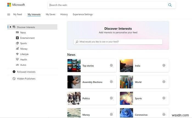The width and height of the screenshot is (192, 118).
Task: Click the World card label
Action: (138, 82)
